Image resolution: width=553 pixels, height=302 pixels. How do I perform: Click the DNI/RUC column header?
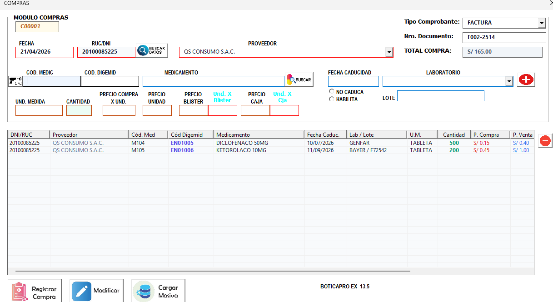(29, 135)
